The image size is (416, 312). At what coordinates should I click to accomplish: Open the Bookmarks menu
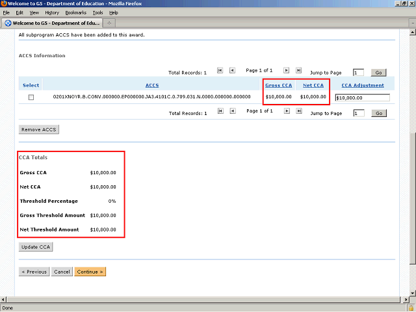tap(75, 12)
